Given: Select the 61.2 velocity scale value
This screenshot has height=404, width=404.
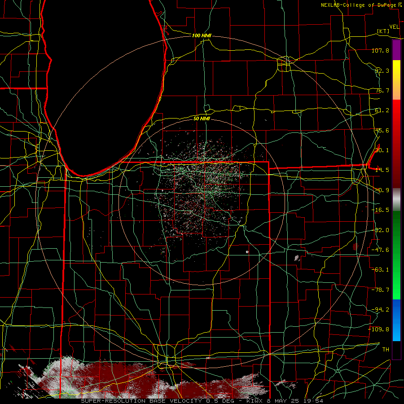Looking at the screenshot, I should tap(382, 110).
